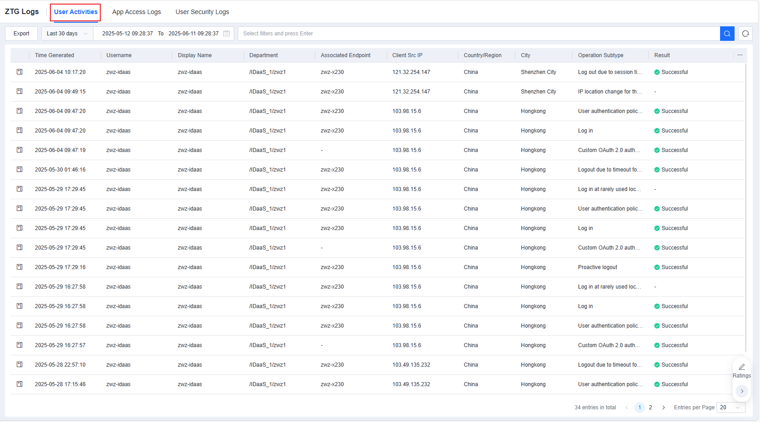Open details icon for 2025-05-28 17:15:46 row
This screenshot has width=760, height=422.
(20, 384)
